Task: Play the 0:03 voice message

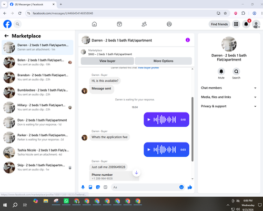Action: pyautogui.click(x=149, y=149)
